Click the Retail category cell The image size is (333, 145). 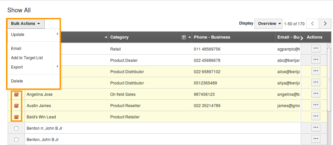click(116, 49)
